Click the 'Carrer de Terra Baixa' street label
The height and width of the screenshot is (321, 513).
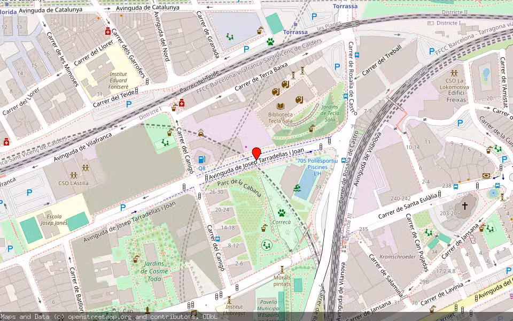261,77
